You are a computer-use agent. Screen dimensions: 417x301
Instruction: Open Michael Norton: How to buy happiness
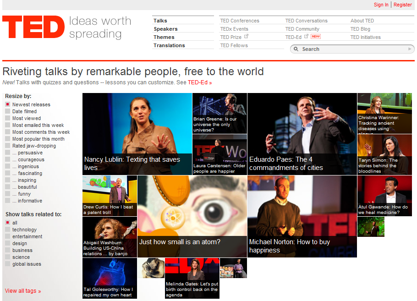coord(302,216)
